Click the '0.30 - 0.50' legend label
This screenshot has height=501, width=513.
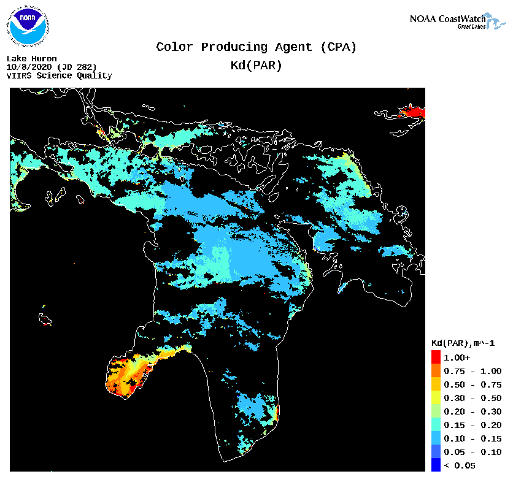(x=472, y=398)
